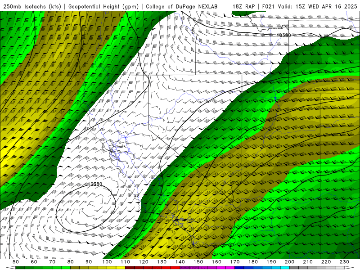Viewport: 360px width, 270px height.
Task: Click the 140 value on the color scale
Action: [180, 262]
